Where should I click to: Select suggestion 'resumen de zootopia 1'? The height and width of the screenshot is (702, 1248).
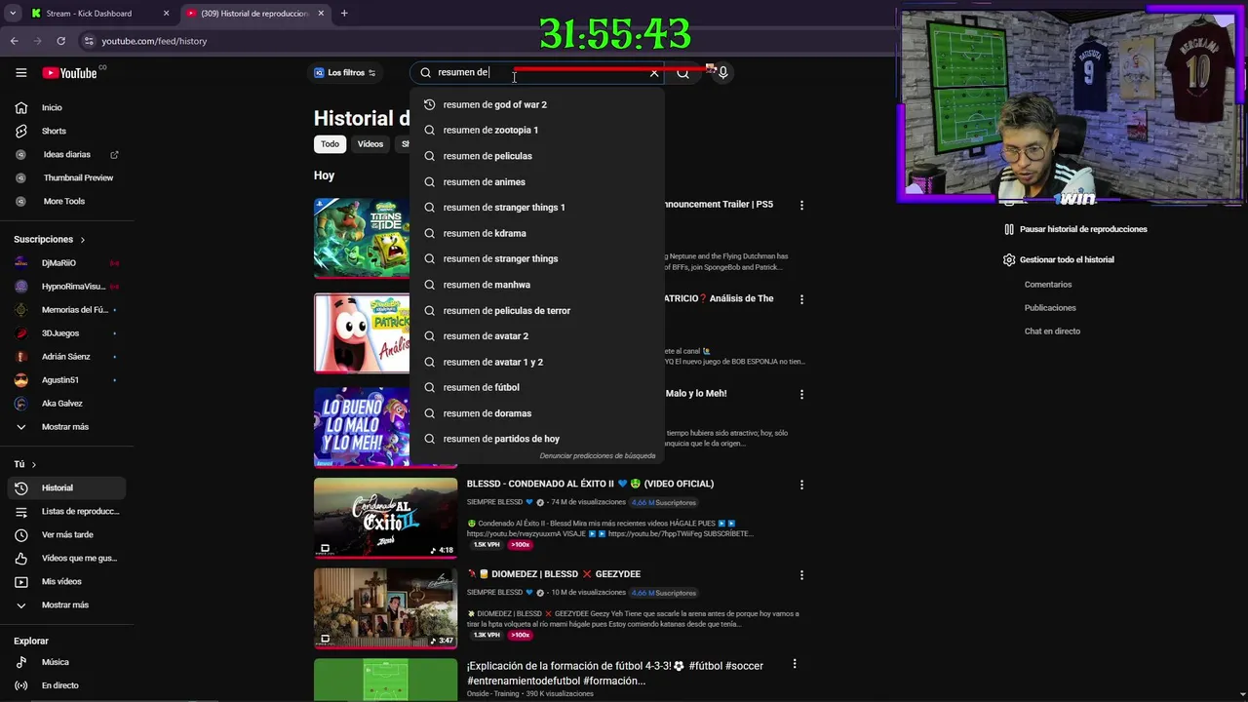point(537,130)
